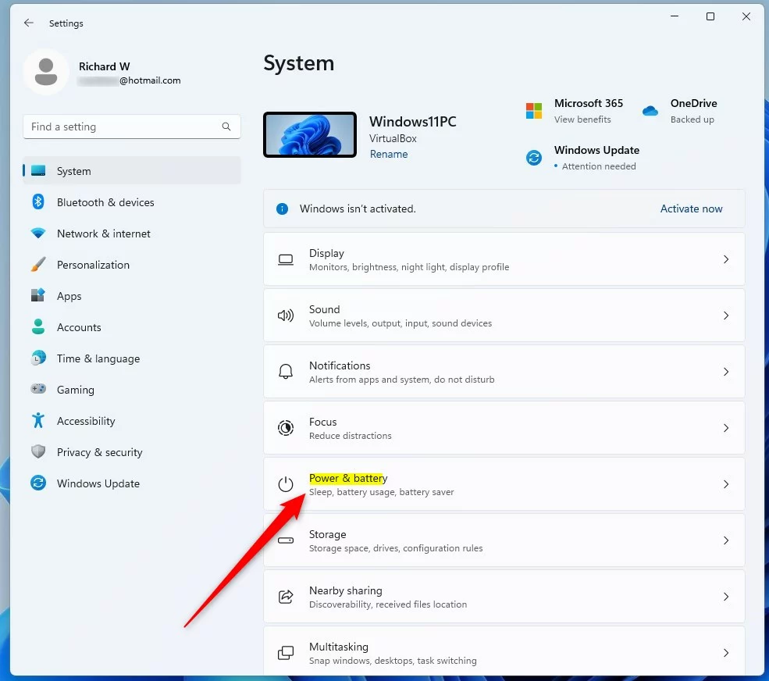Click the Windows11PC desktop thumbnail

310,135
